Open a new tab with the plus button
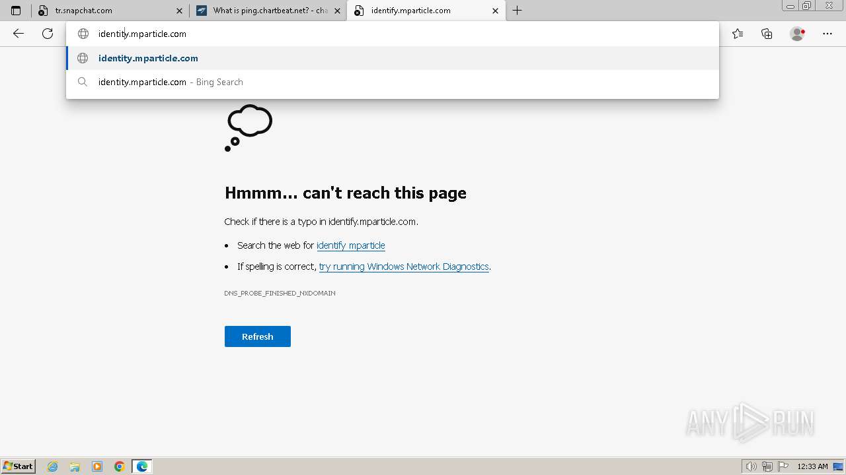Image resolution: width=846 pixels, height=475 pixels. (518, 11)
